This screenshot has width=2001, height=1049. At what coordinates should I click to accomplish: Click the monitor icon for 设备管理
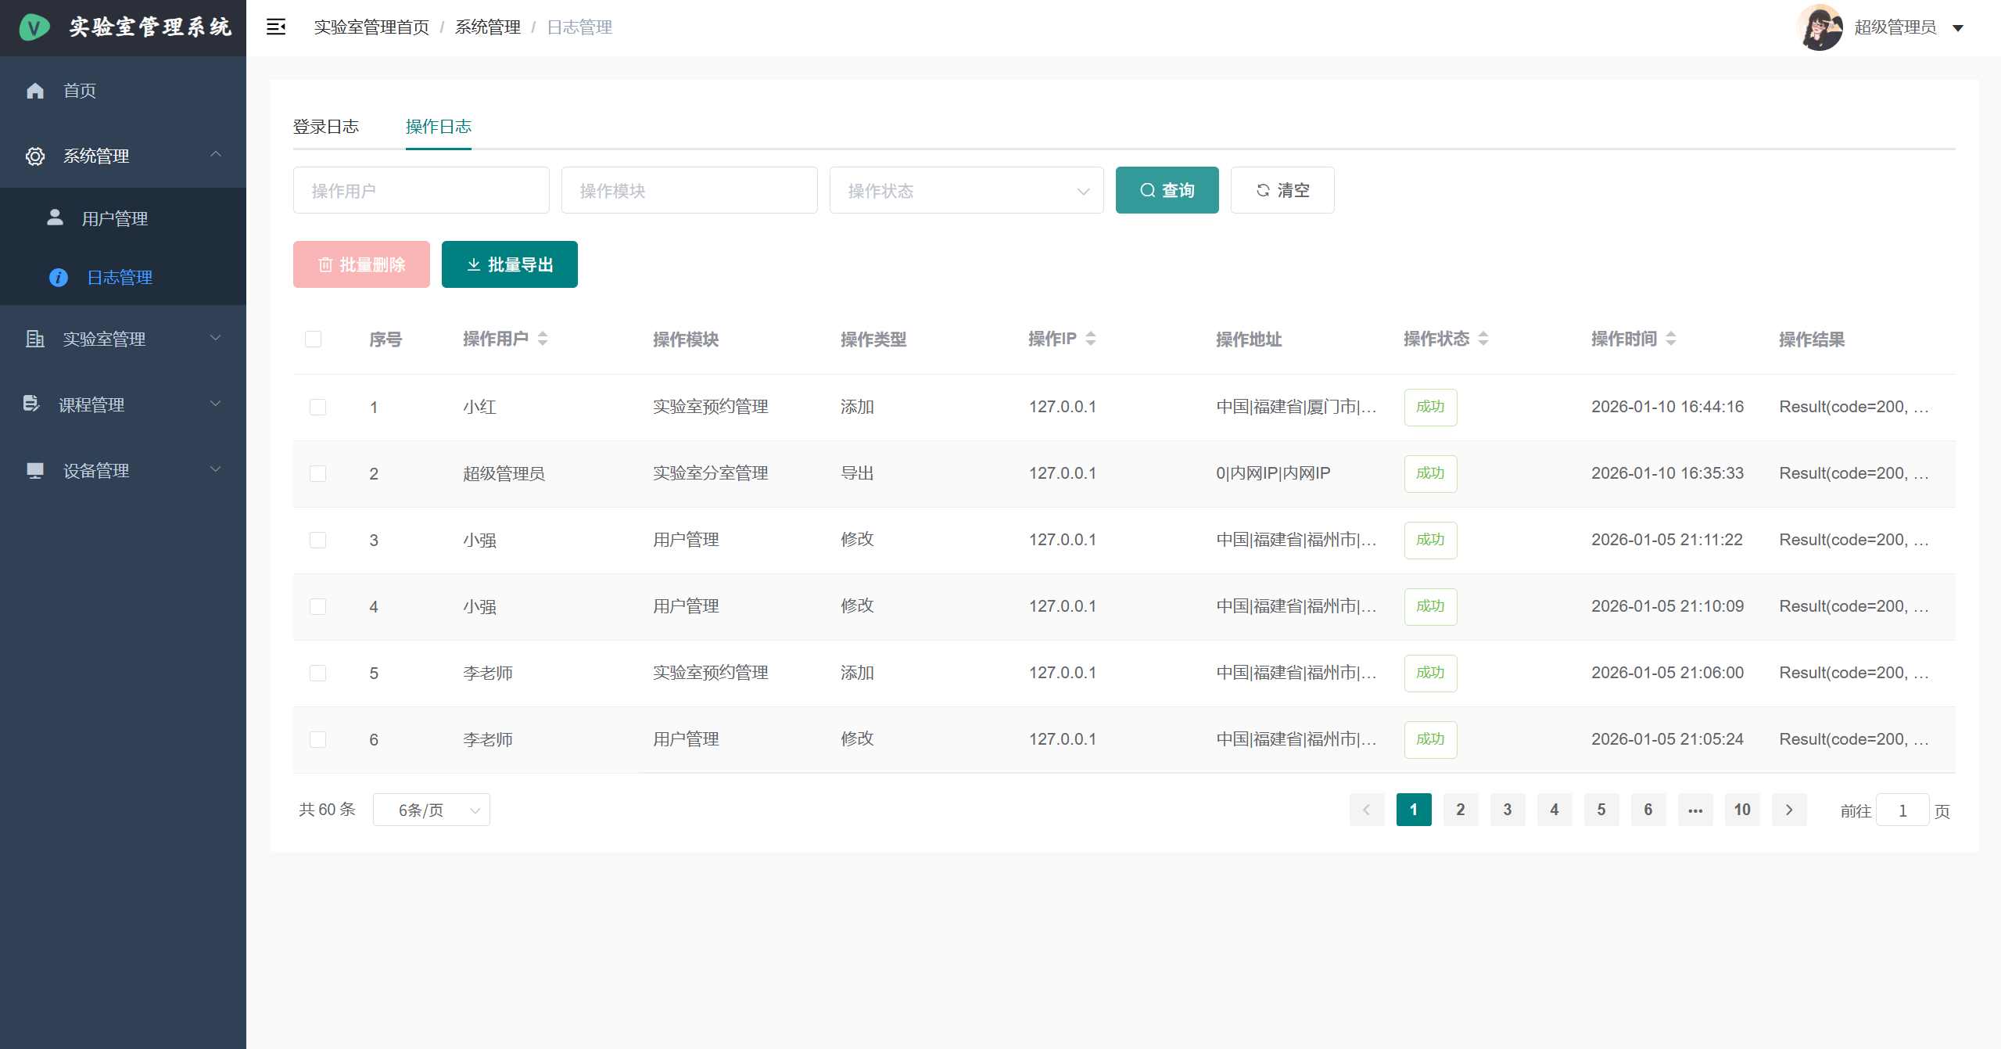click(35, 470)
